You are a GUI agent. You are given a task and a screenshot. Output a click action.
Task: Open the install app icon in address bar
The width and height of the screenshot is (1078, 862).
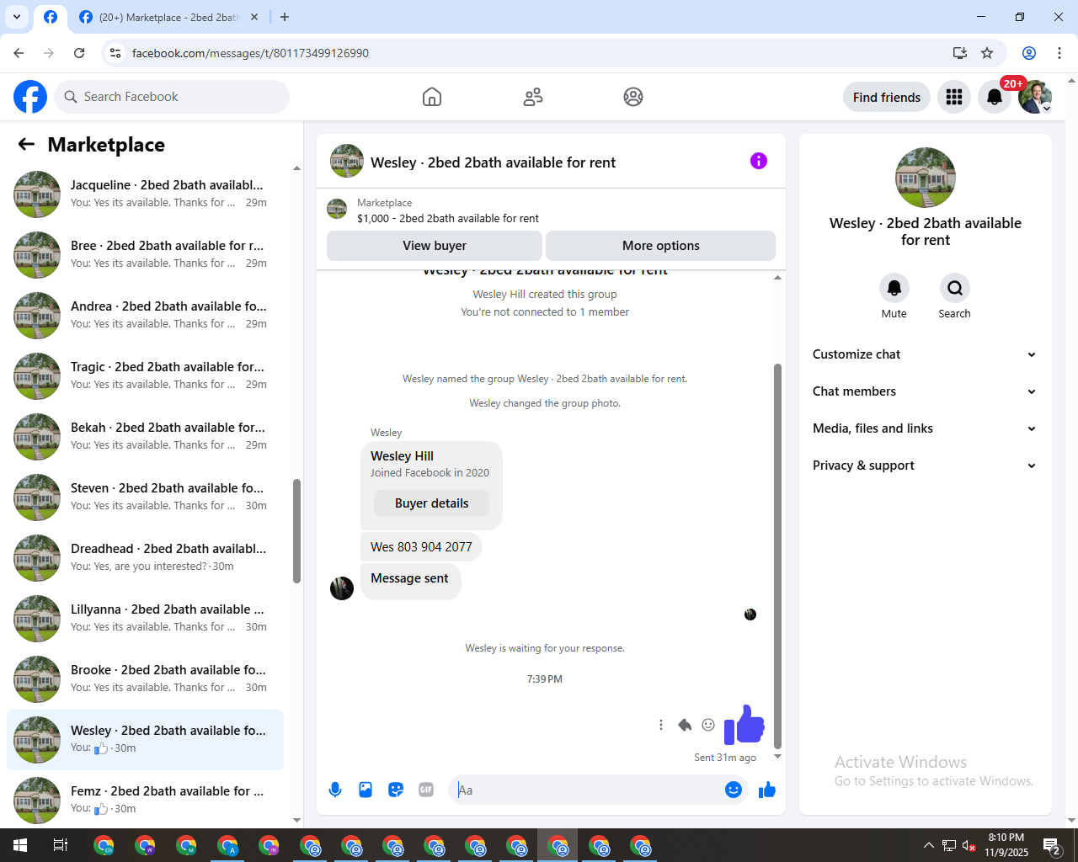(x=960, y=53)
